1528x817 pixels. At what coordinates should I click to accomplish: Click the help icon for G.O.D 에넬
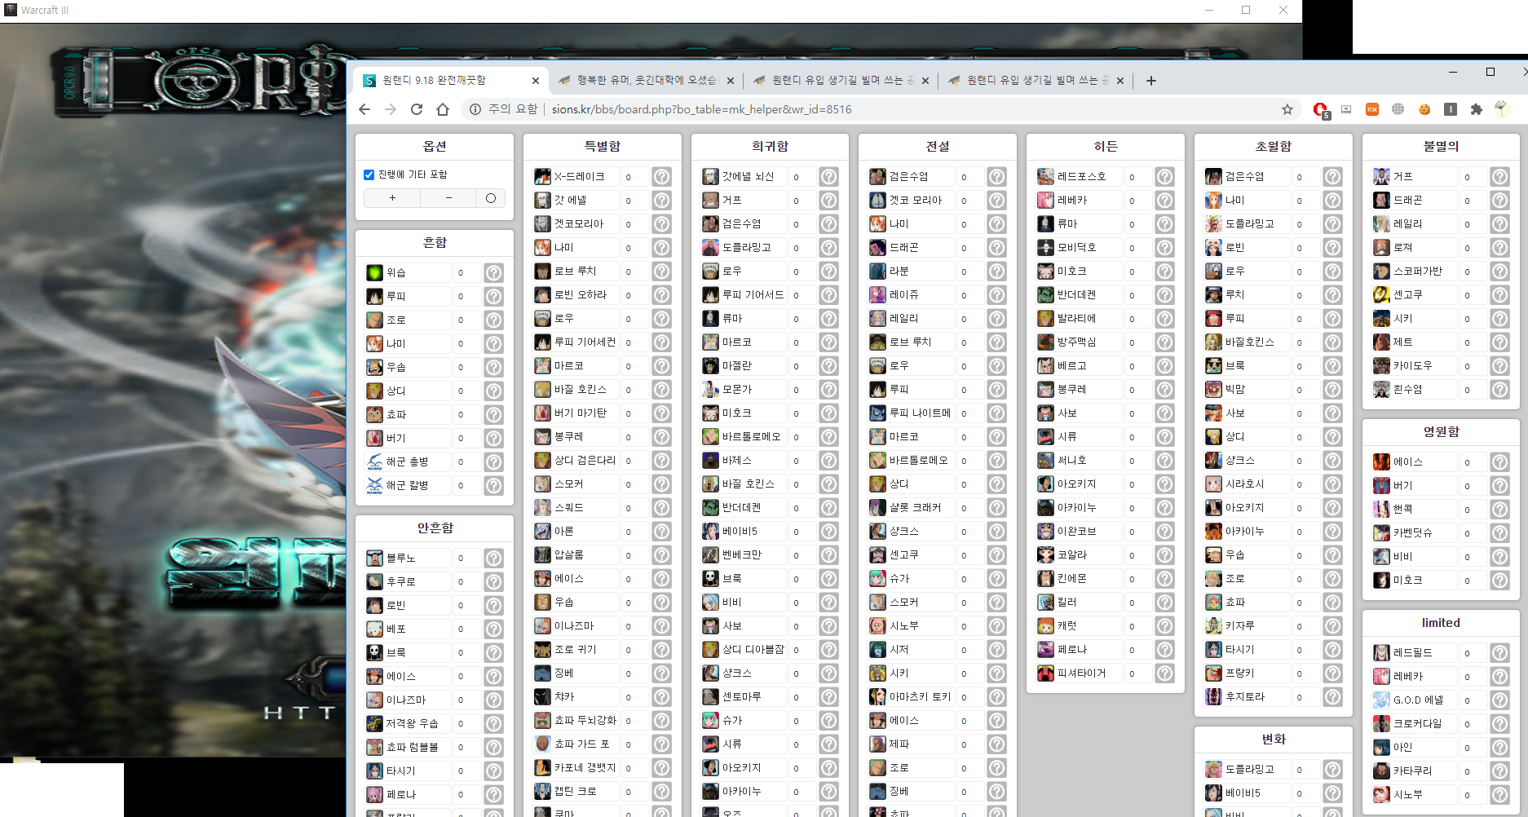tap(1499, 700)
